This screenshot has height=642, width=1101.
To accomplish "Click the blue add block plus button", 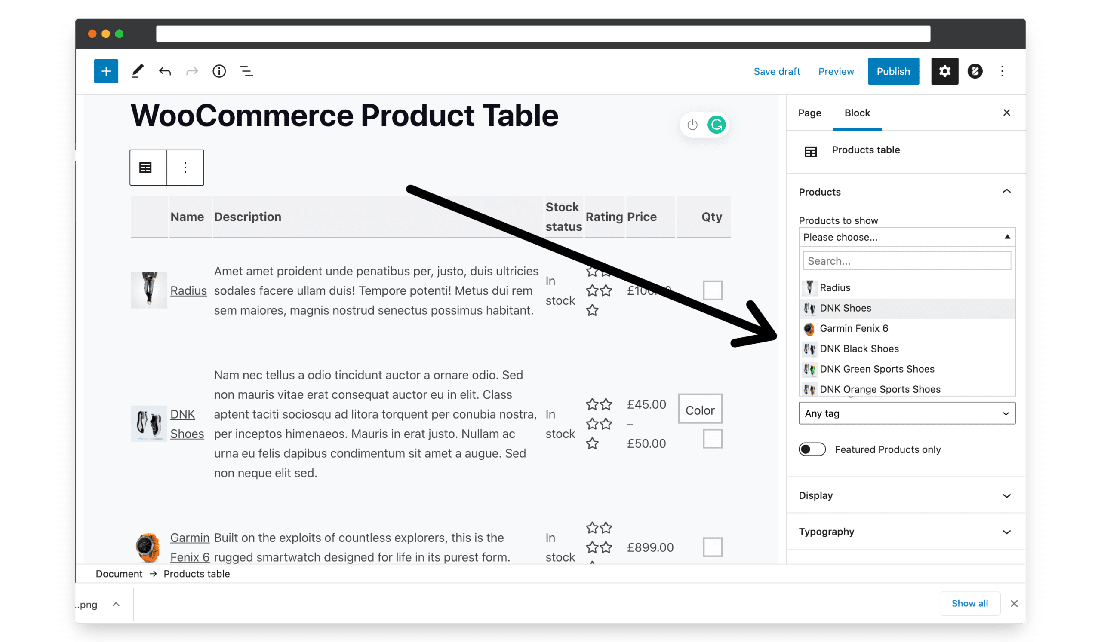I will (106, 71).
